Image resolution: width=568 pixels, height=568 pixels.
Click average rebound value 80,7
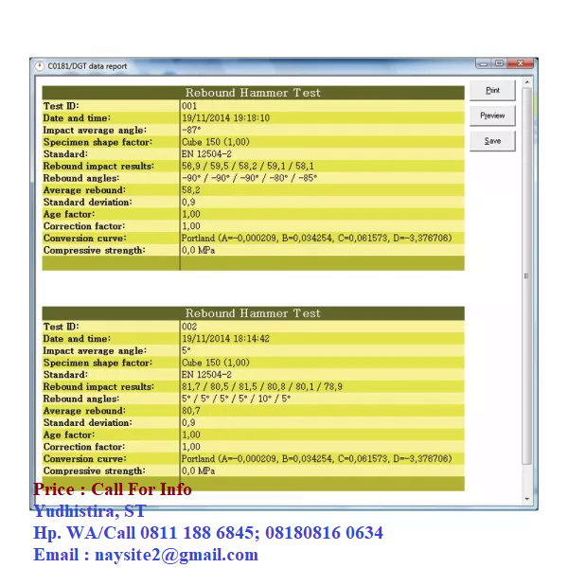click(191, 411)
